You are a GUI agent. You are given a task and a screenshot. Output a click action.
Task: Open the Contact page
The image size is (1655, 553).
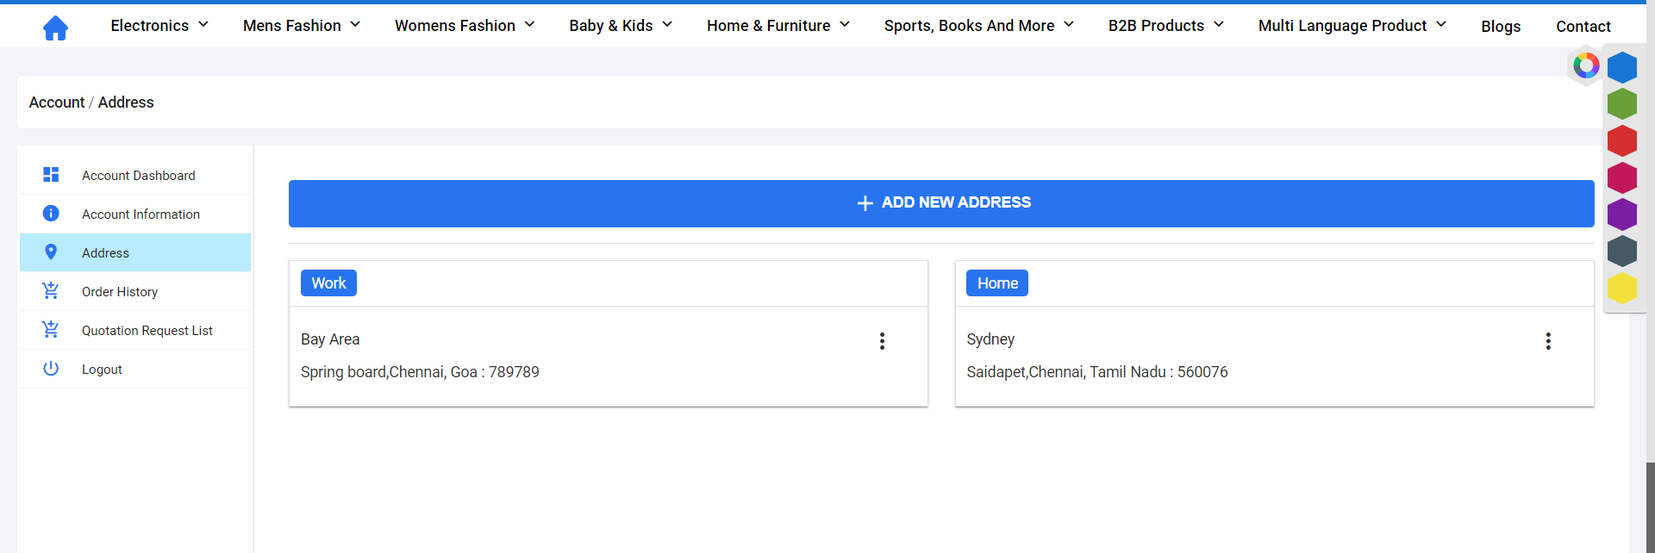pos(1583,27)
